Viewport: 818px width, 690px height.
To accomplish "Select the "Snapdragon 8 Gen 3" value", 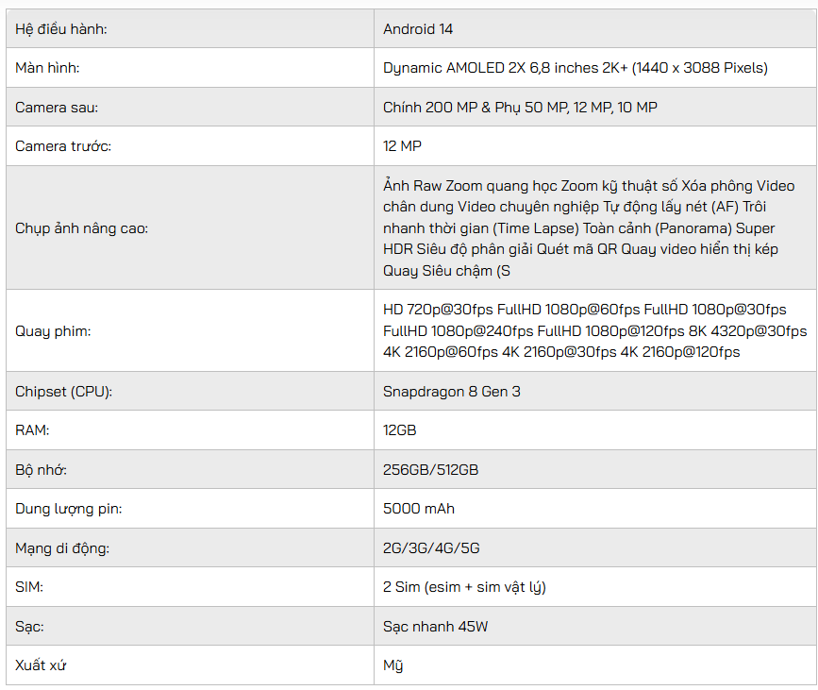I will click(451, 392).
